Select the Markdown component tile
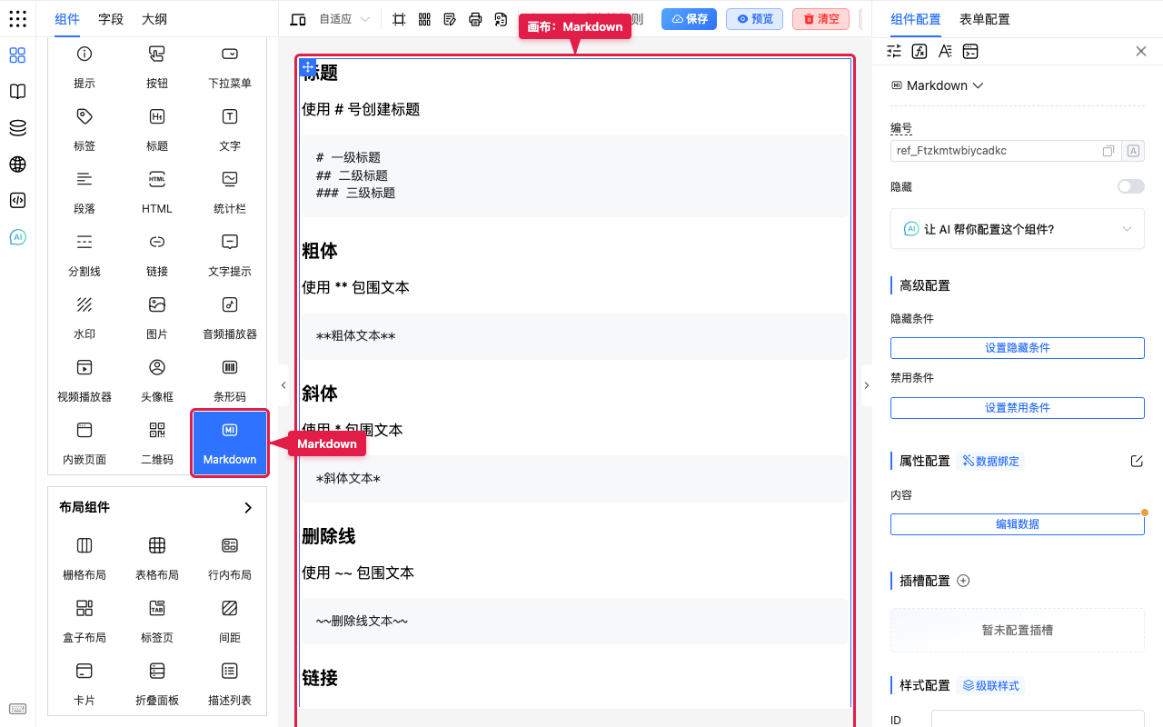 (x=230, y=443)
